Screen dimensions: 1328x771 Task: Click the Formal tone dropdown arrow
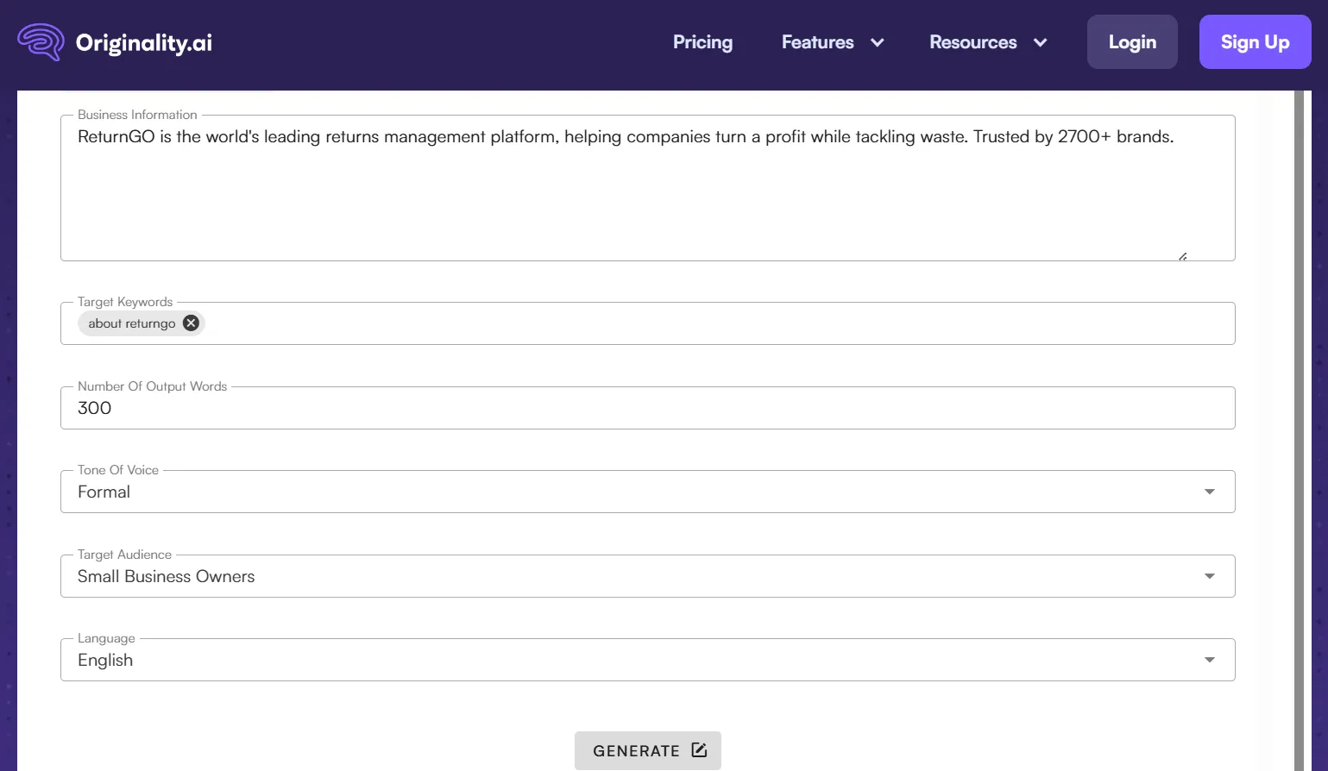pyautogui.click(x=1210, y=492)
